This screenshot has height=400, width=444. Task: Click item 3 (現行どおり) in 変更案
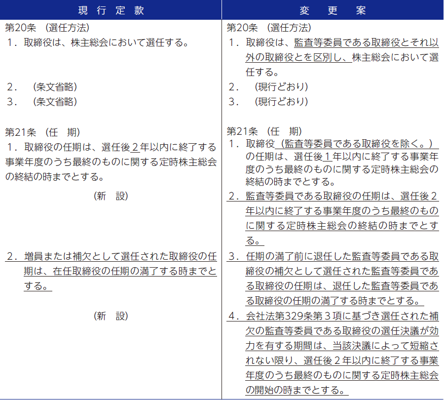[x=281, y=102]
